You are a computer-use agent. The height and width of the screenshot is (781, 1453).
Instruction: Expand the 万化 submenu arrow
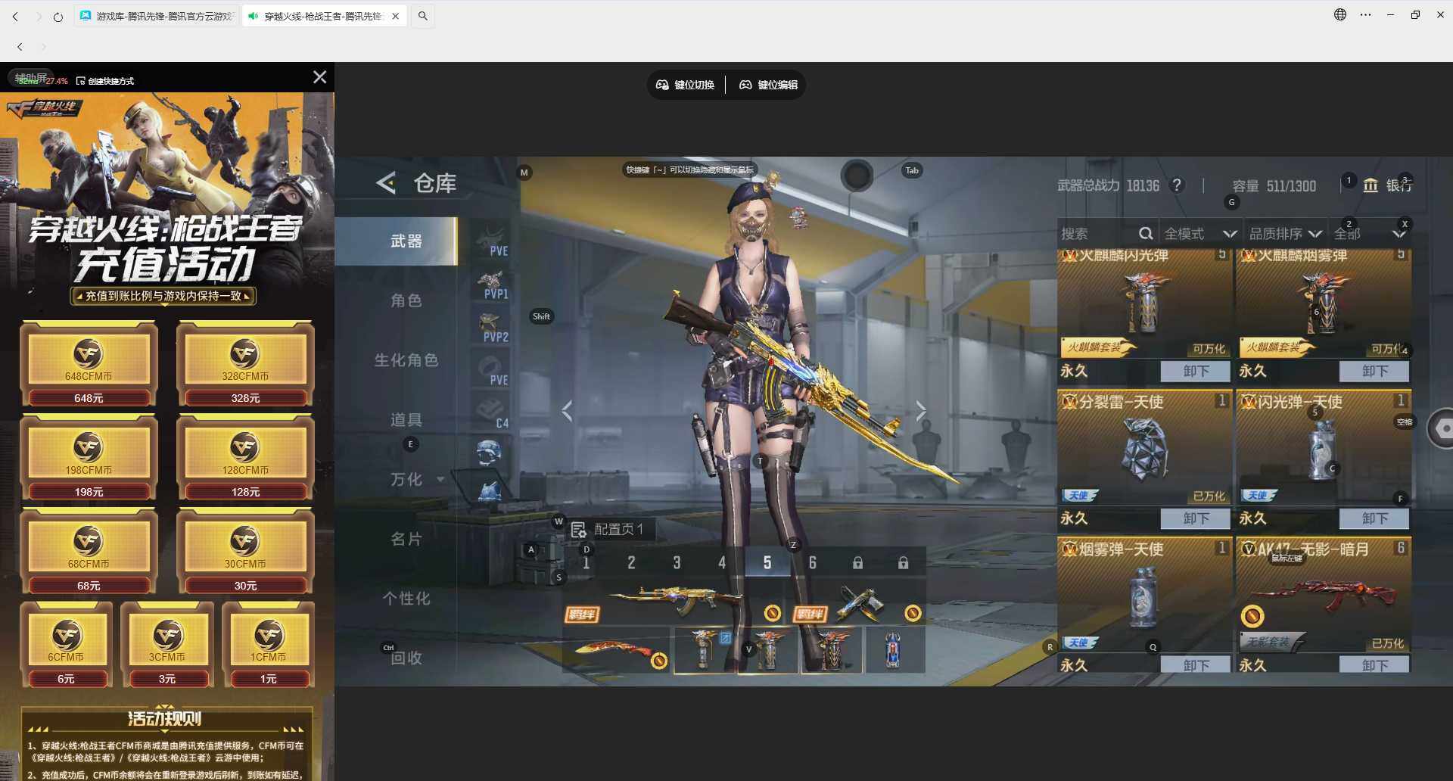[440, 479]
